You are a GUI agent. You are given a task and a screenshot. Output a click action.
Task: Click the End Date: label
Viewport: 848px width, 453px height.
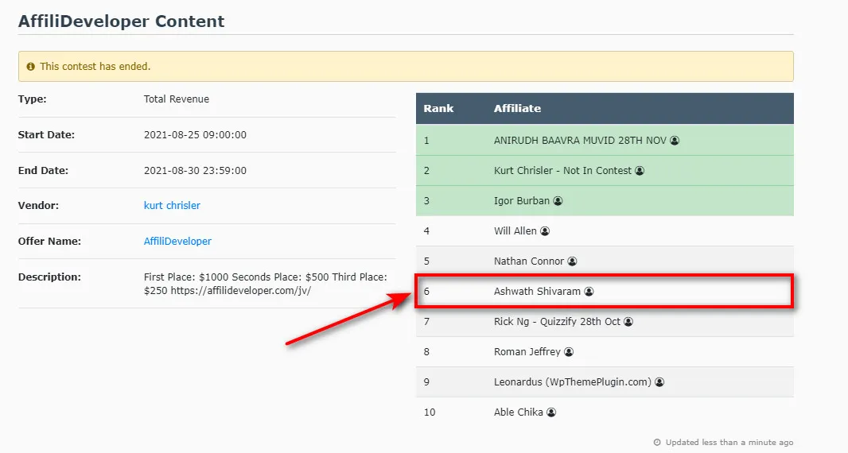click(x=43, y=170)
